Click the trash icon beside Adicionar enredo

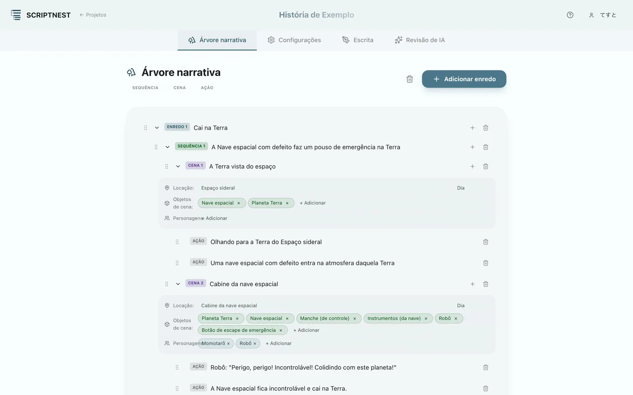click(x=410, y=79)
